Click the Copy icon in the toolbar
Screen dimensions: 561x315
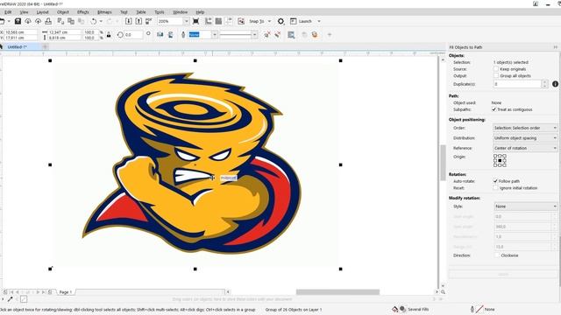point(71,21)
